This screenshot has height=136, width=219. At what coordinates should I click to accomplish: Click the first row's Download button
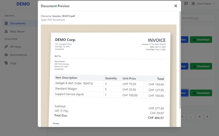point(201,39)
